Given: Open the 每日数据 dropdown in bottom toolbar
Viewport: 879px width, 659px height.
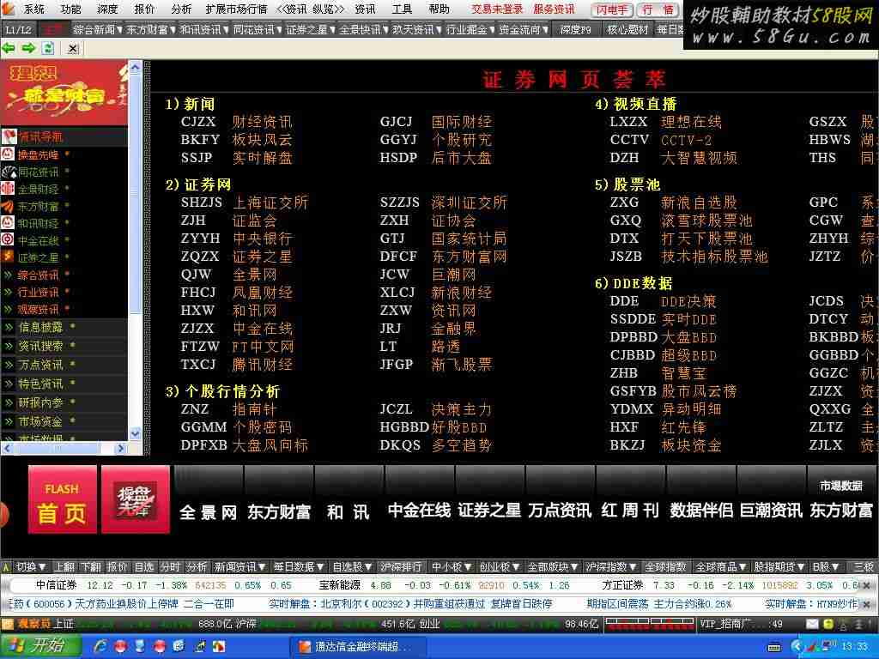Looking at the screenshot, I should pyautogui.click(x=299, y=567).
